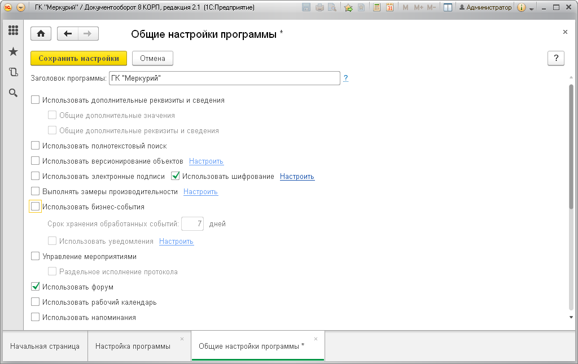Open the information (i) icon in title bar
578x364 pixels.
pyautogui.click(x=521, y=7)
